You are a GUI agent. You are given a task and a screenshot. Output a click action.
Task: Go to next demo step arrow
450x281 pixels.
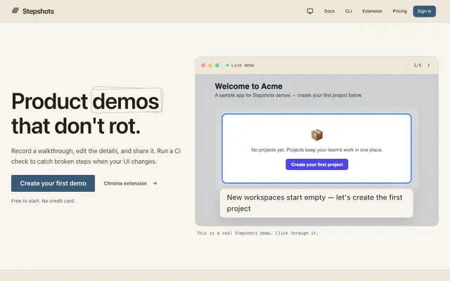tap(428, 65)
